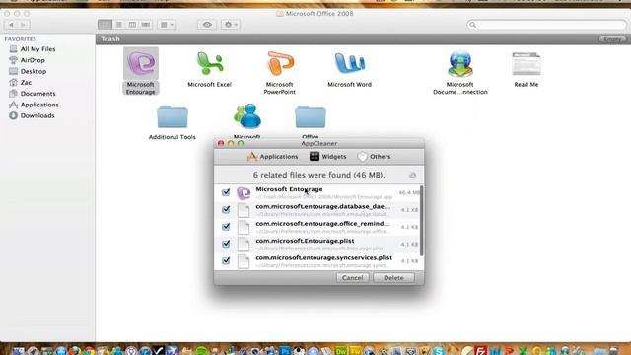Viewport: 631px width, 355px height.
Task: Switch Finder to list view
Action: pyautogui.click(x=118, y=25)
